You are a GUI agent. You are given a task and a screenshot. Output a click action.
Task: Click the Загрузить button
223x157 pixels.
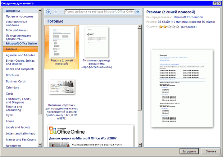pos(189,151)
